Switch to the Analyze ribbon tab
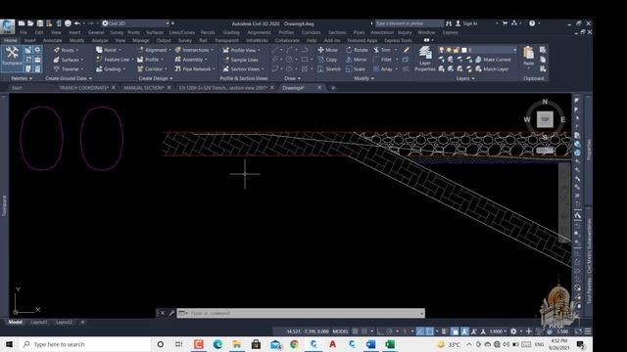This screenshot has height=352, width=627. click(100, 40)
